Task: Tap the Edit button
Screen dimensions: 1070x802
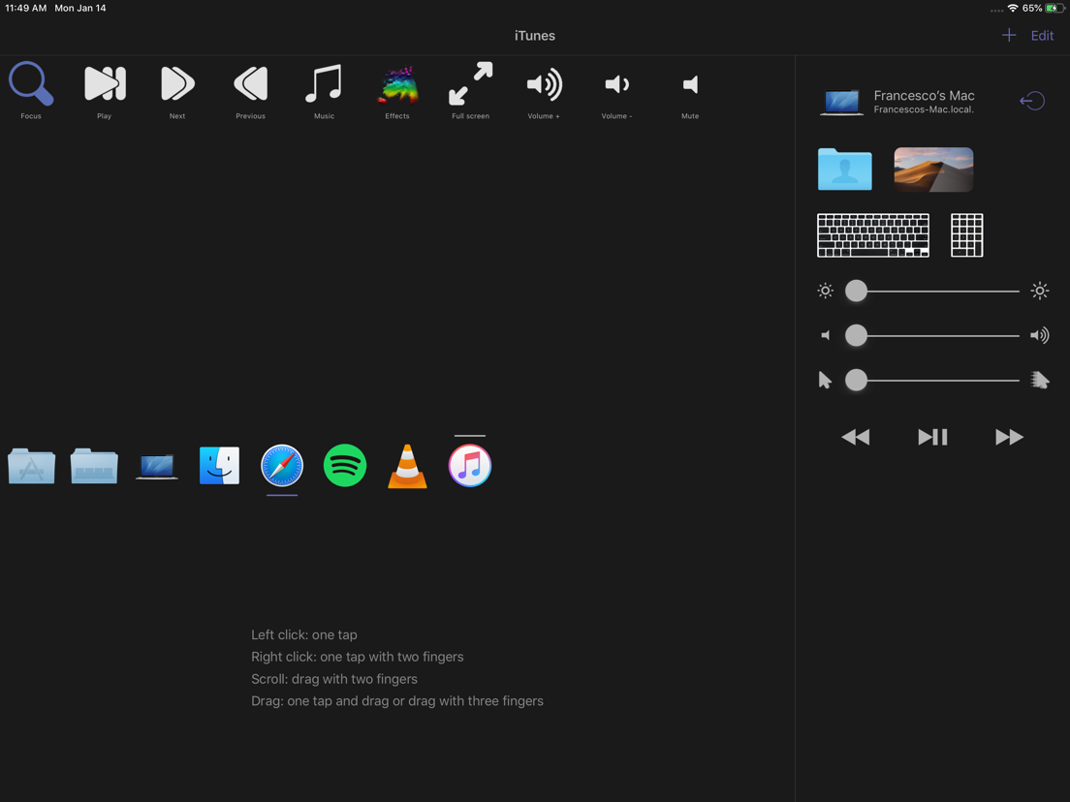Action: click(1042, 36)
